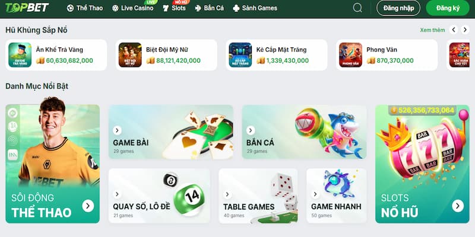Open Biệt Đội Mỹ Nữ game icon
475x237 pixels.
130,55
